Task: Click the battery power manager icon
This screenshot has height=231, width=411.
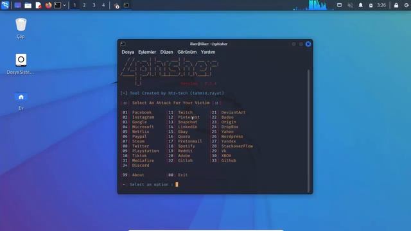Action: (371, 6)
